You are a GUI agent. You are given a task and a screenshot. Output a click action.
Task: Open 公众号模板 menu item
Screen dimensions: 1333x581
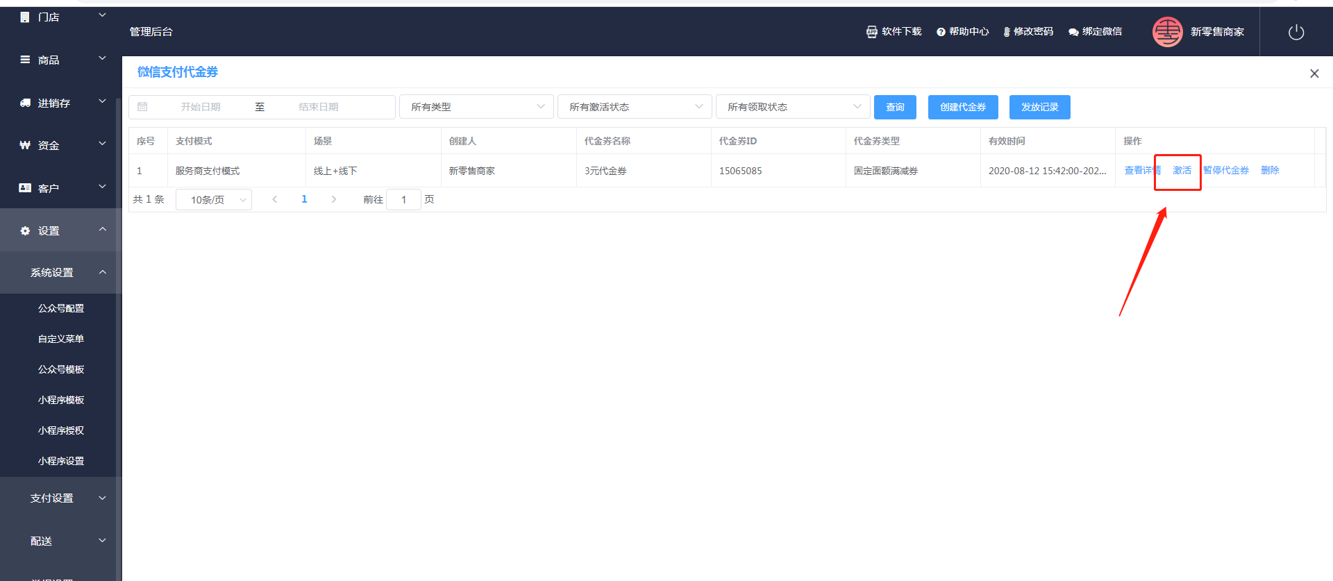coord(61,369)
